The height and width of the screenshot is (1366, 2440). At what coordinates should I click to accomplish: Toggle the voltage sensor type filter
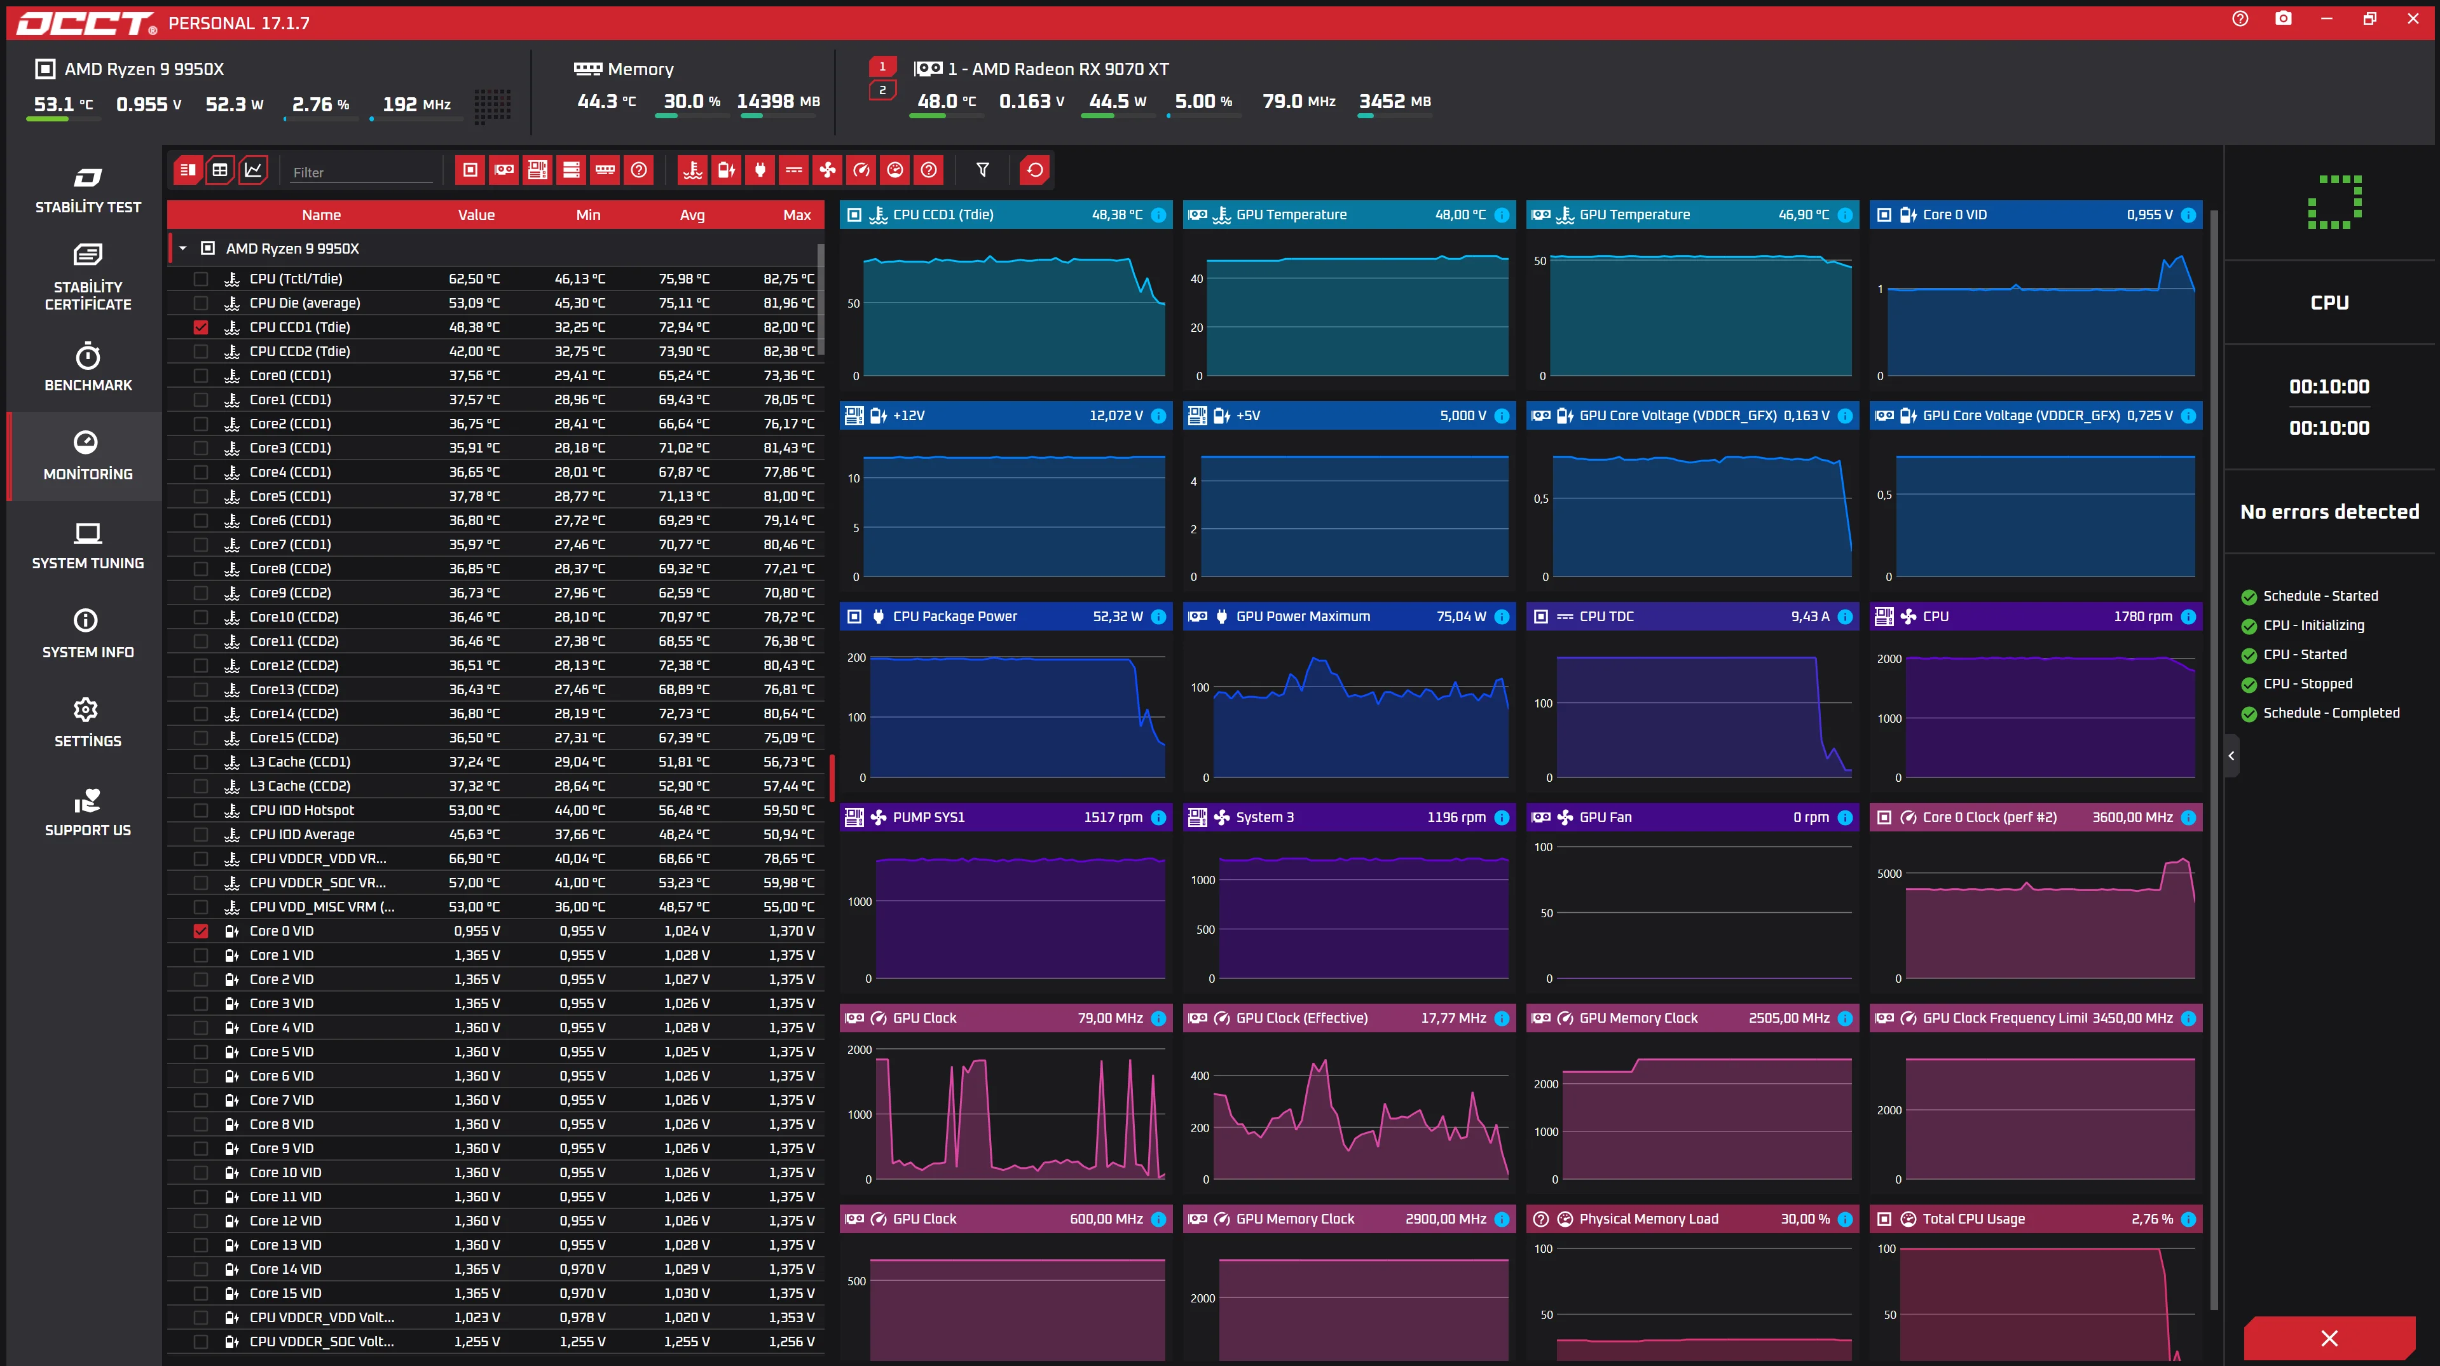point(727,170)
